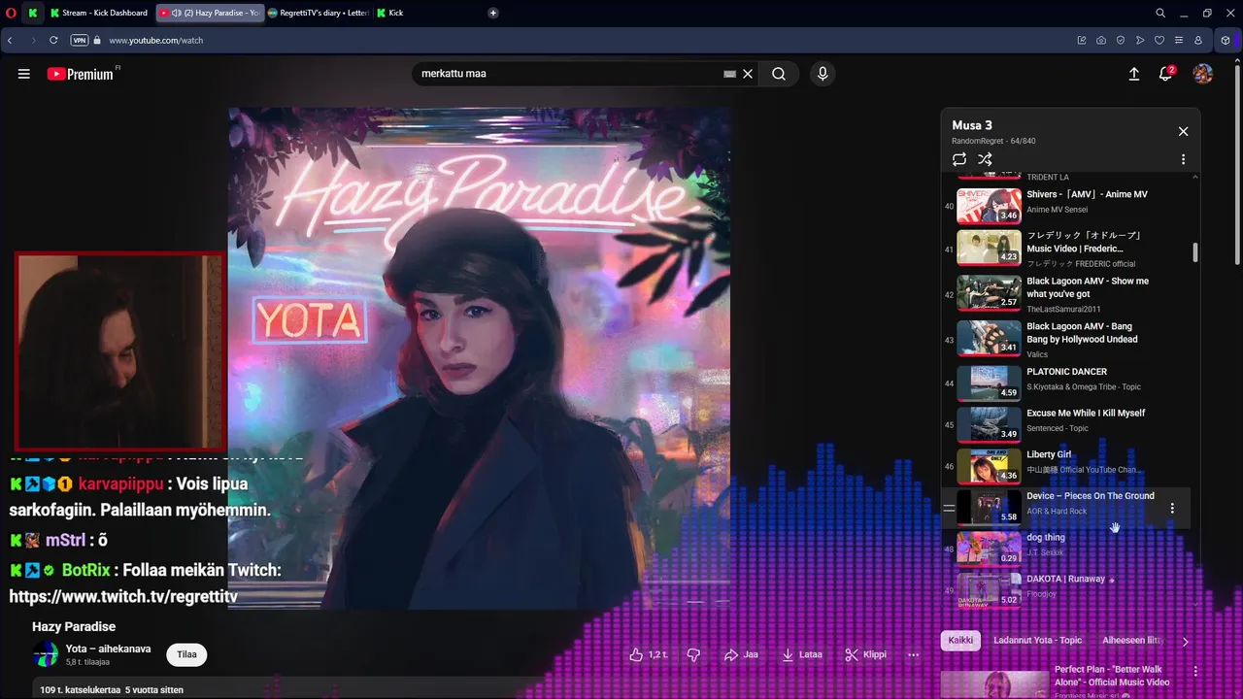Submit the YouTube search
Screen dimensions: 1243x699
(779, 74)
